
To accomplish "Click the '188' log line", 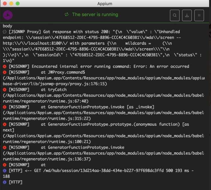I will pos(6,176).
